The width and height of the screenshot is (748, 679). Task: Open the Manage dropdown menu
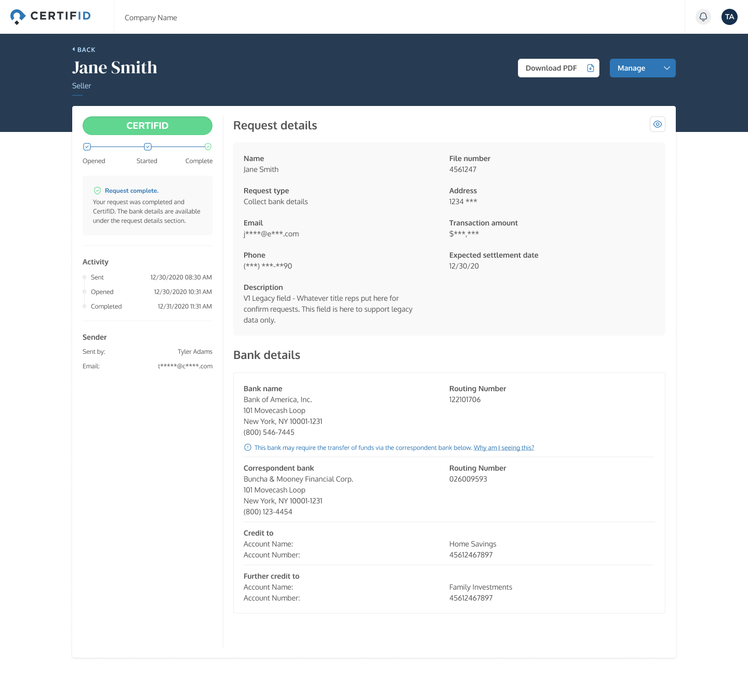click(643, 68)
